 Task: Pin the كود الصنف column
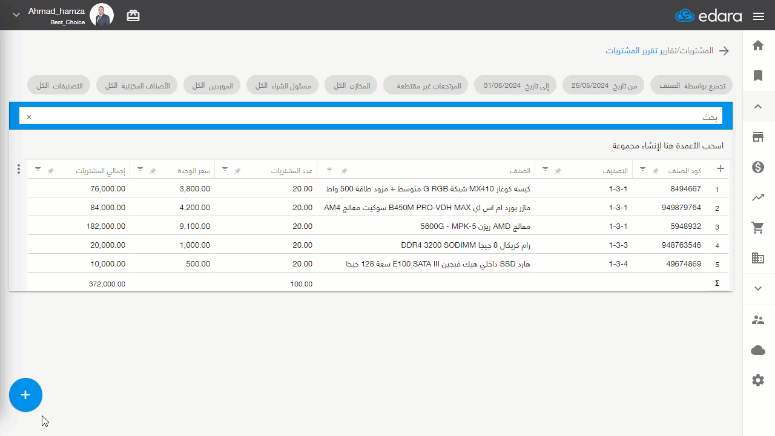tap(655, 171)
